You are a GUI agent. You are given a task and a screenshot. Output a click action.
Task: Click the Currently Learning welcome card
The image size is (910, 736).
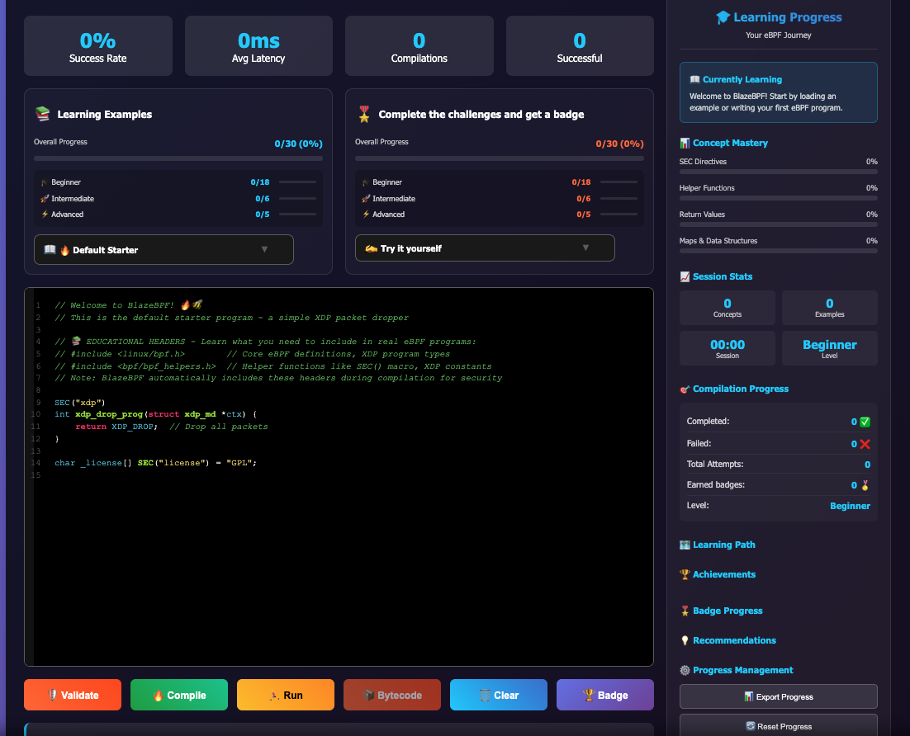[x=778, y=92]
